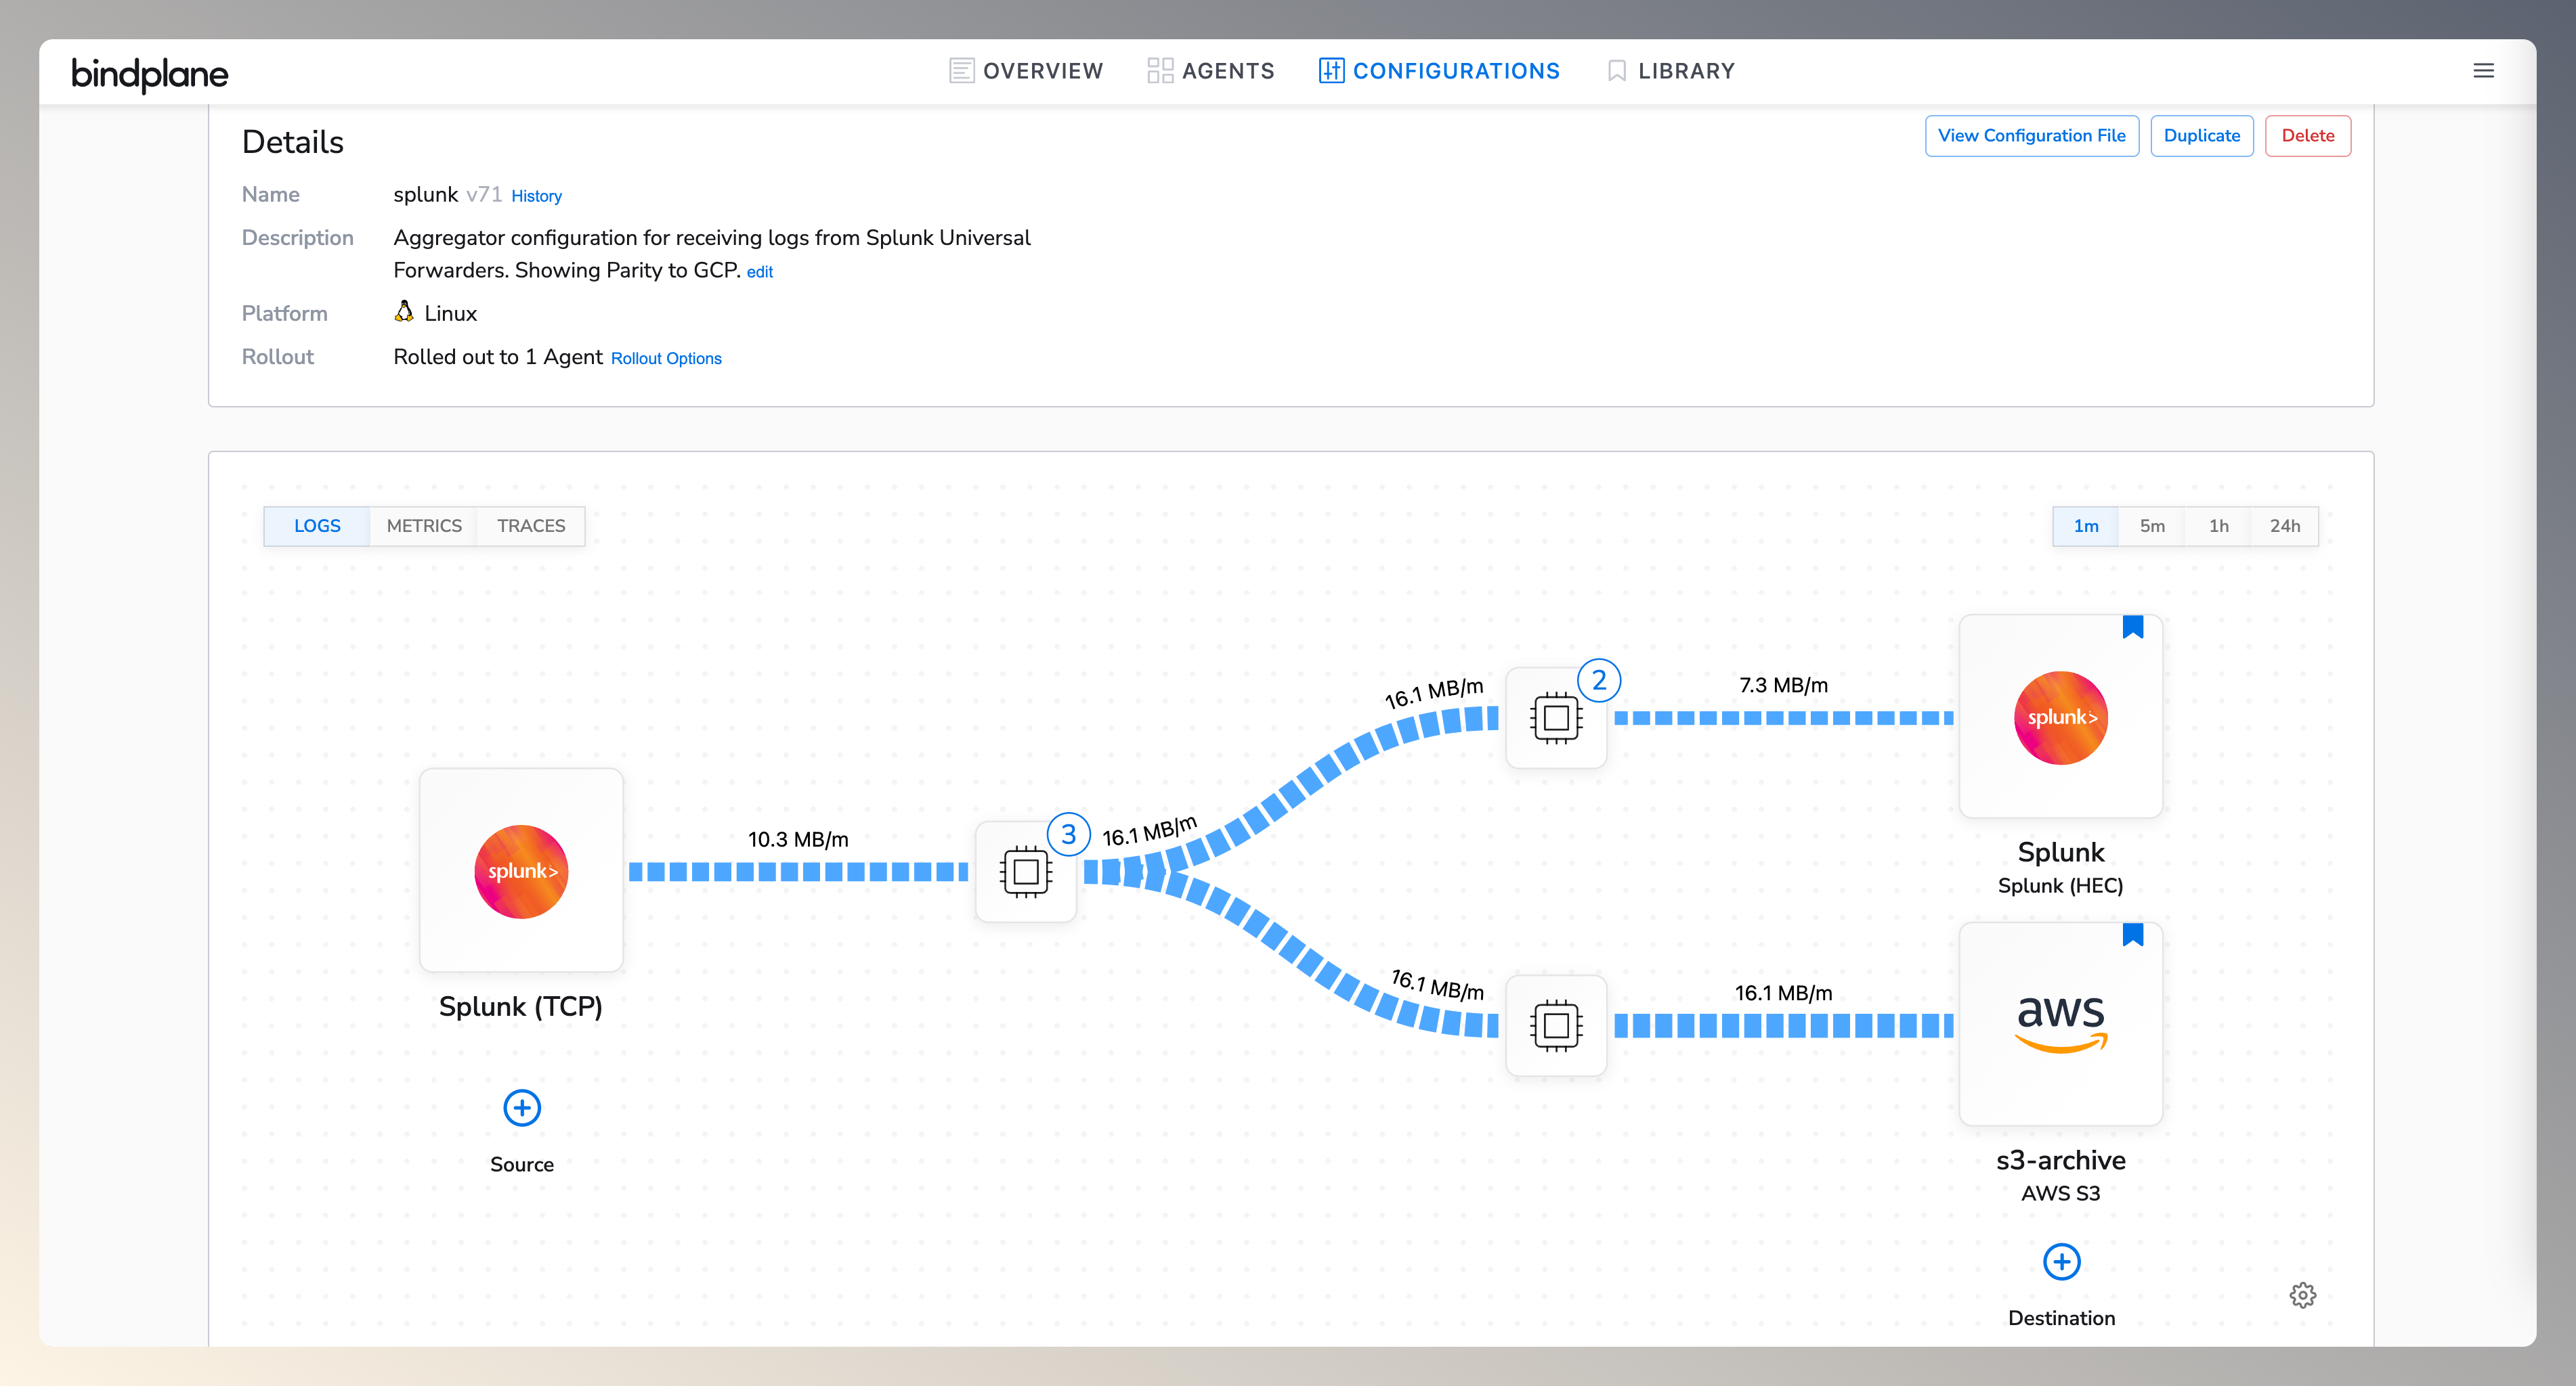Image resolution: width=2576 pixels, height=1386 pixels.
Task: Click the bindplane logo
Action: point(150,73)
